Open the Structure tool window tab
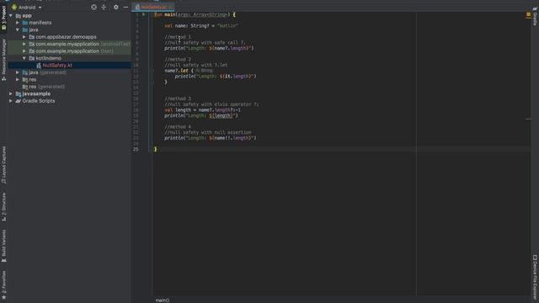This screenshot has height=303, width=539. coord(3,206)
